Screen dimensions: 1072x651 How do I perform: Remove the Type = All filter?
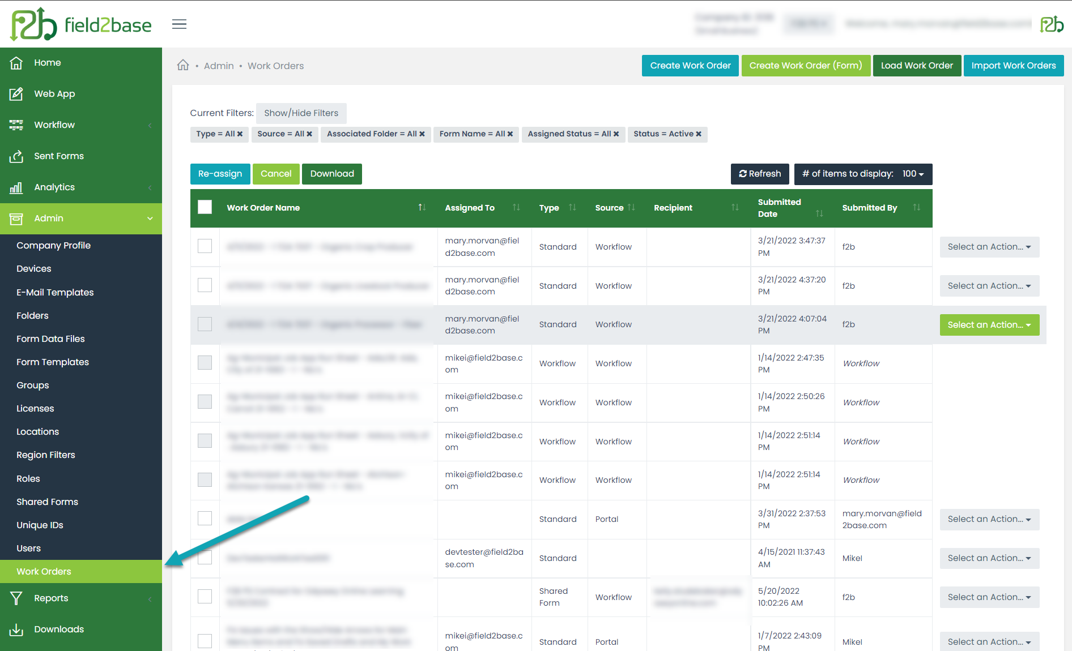coord(240,134)
